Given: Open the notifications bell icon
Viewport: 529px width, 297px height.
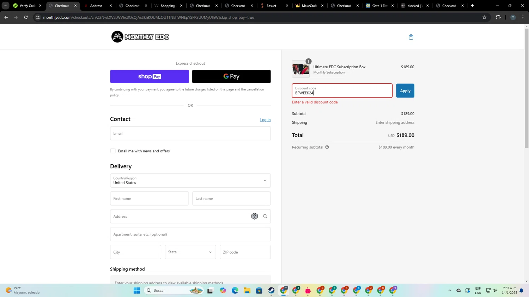Looking at the screenshot, I should (x=521, y=290).
